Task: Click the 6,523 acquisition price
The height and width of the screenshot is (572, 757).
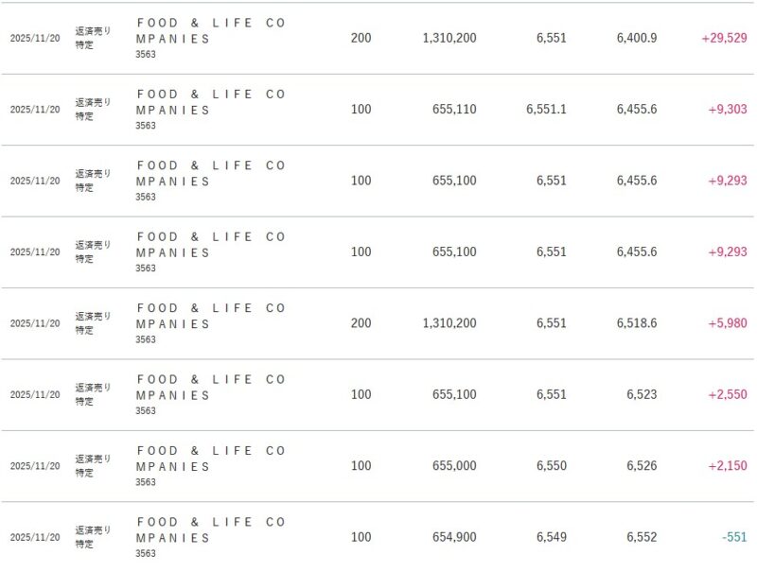Action: [x=641, y=394]
